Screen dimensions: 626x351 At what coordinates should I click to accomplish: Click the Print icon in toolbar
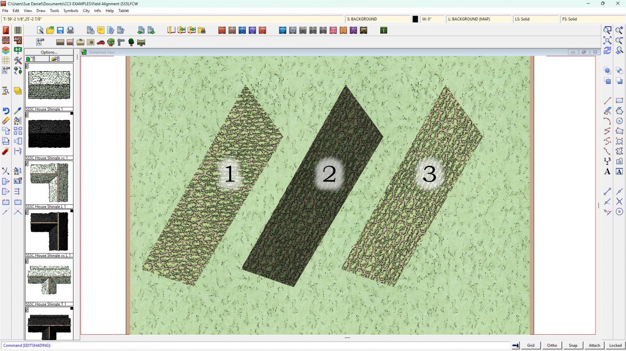click(x=71, y=30)
